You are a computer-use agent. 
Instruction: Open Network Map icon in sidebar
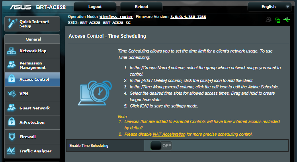pos(12,51)
